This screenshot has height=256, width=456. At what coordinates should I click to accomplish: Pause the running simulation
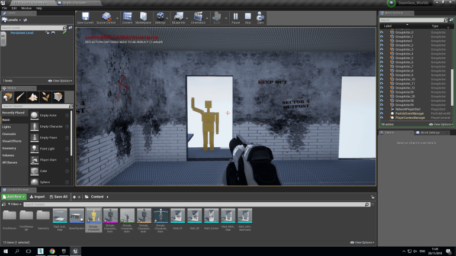pos(236,18)
